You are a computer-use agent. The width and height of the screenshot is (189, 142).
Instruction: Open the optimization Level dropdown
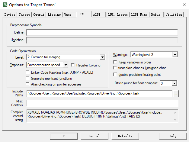coord(102,57)
